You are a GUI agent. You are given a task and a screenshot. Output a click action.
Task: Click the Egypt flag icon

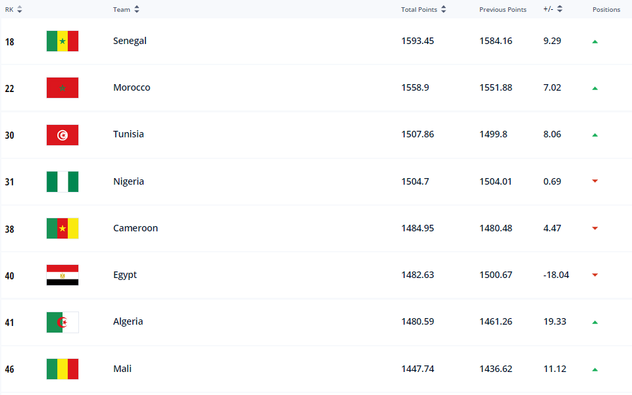coord(63,275)
